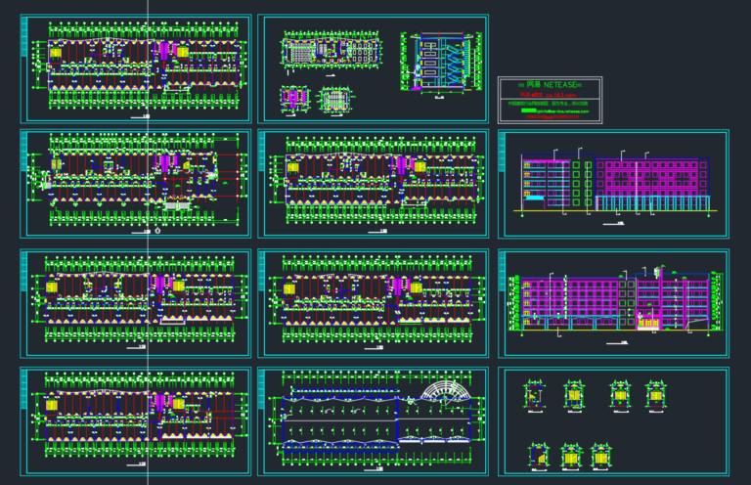
Task: Click the green netease.com email line
Action: click(555, 111)
